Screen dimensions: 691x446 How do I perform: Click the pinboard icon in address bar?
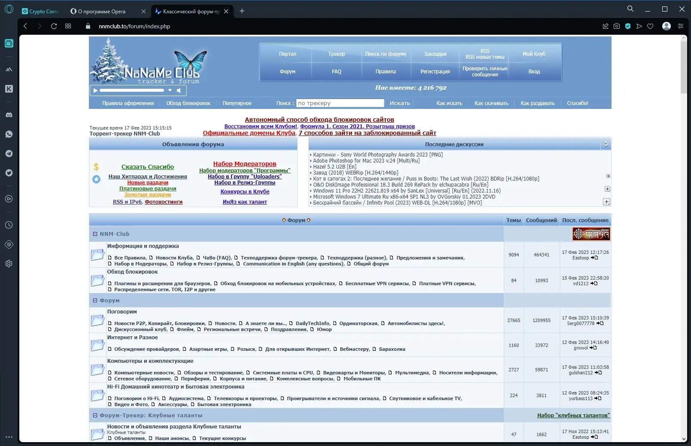(x=606, y=26)
